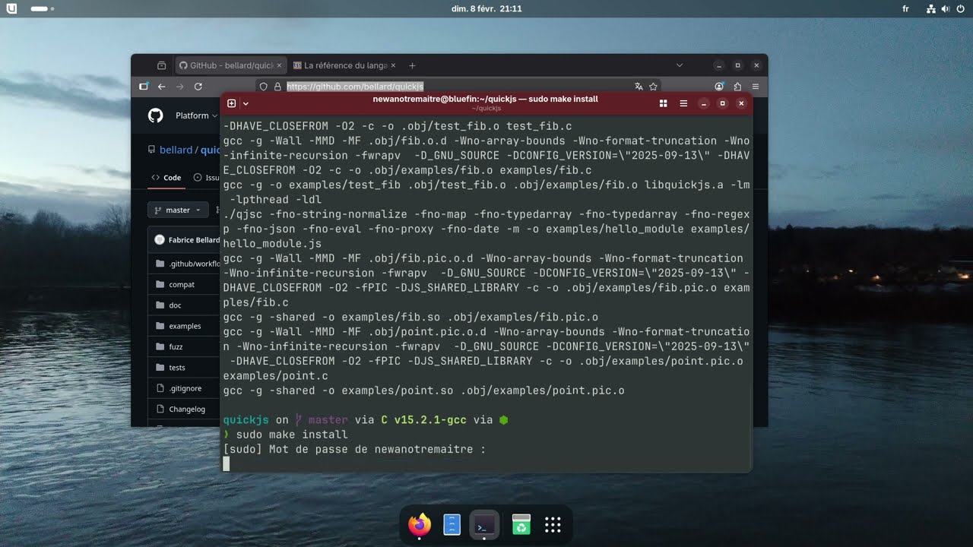Image resolution: width=973 pixels, height=547 pixels.
Task: Open the date and clock menu
Action: 486,8
